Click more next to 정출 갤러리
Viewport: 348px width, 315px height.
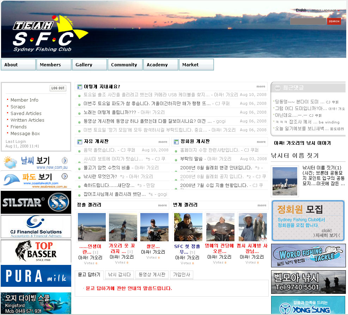163,205
